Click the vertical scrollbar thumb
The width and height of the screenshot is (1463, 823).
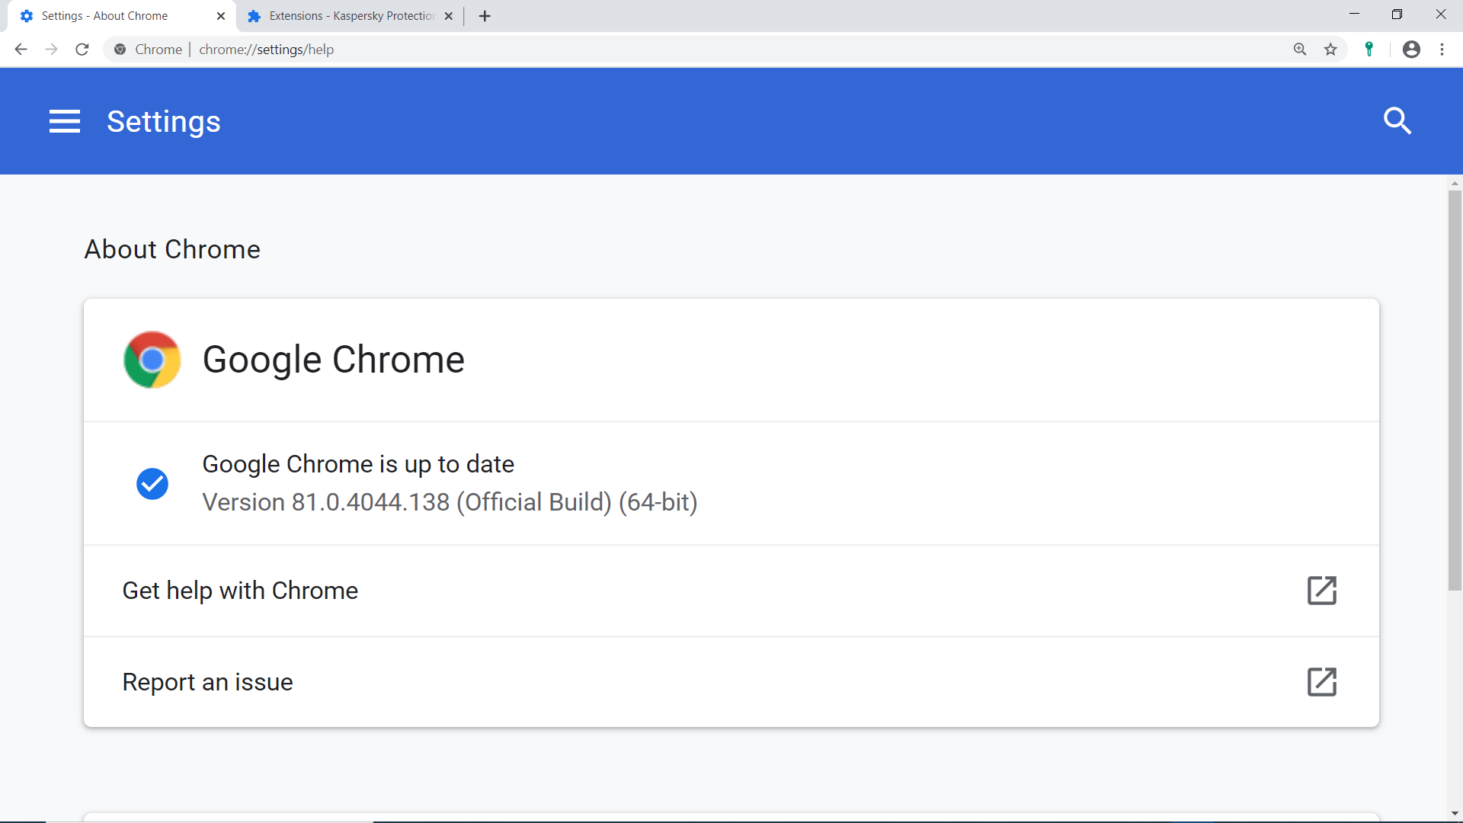1455,390
